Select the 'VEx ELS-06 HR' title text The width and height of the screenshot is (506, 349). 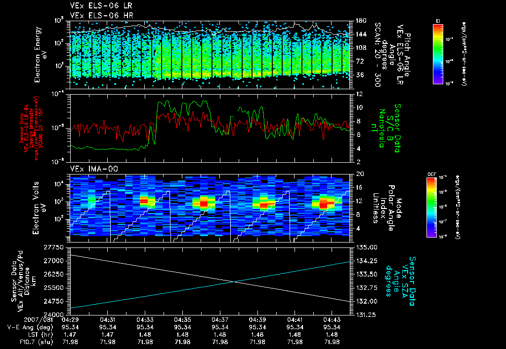coord(101,15)
